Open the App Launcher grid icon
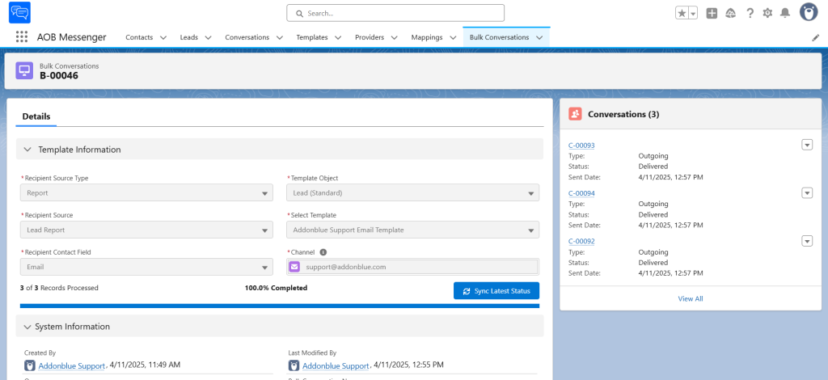Viewport: 828px width, 380px height. tap(21, 37)
